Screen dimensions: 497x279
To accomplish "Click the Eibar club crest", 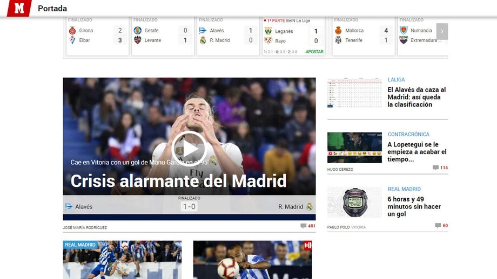I will click(x=72, y=40).
